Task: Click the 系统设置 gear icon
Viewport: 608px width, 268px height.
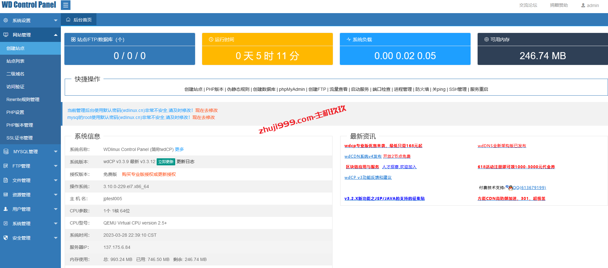Action: coord(6,20)
